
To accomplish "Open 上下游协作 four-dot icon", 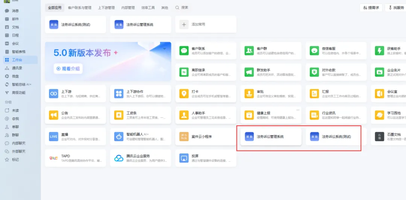I will [119, 93].
